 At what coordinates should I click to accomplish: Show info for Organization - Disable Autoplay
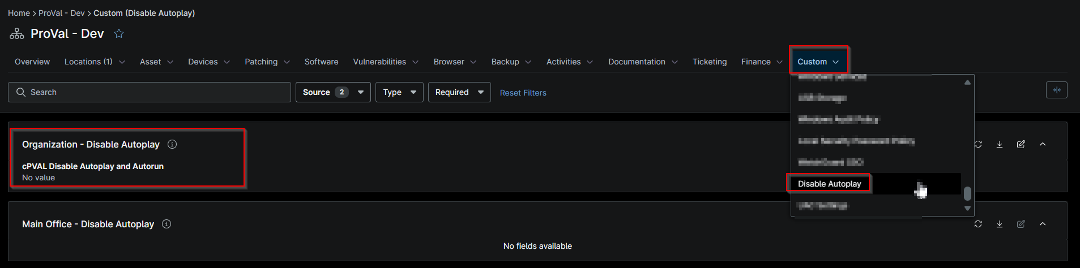pyautogui.click(x=172, y=144)
